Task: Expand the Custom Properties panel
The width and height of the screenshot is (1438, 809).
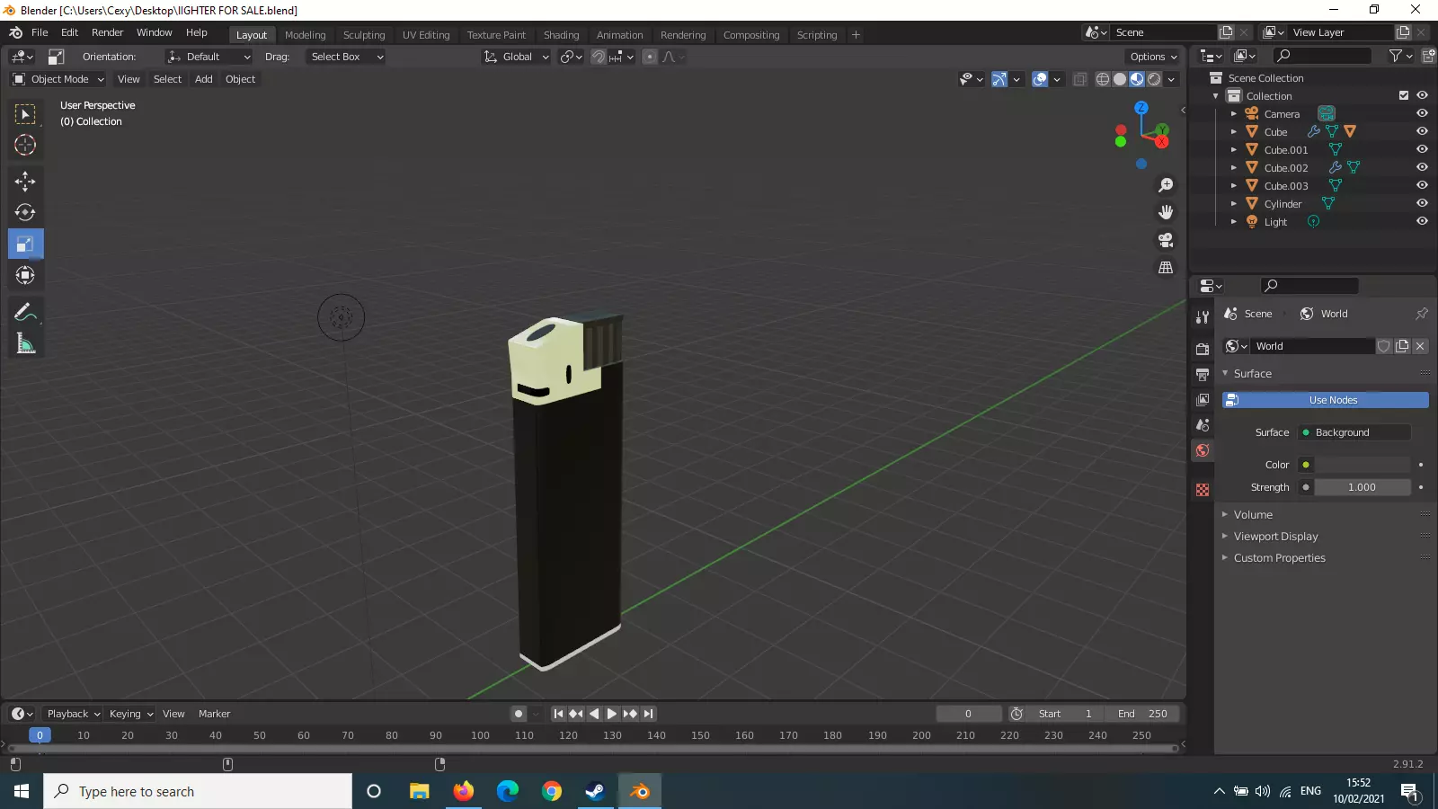Action: (x=1279, y=558)
